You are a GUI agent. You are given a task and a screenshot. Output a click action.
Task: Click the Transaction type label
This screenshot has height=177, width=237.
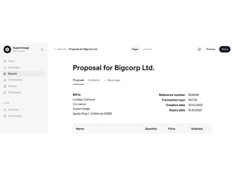173,100
